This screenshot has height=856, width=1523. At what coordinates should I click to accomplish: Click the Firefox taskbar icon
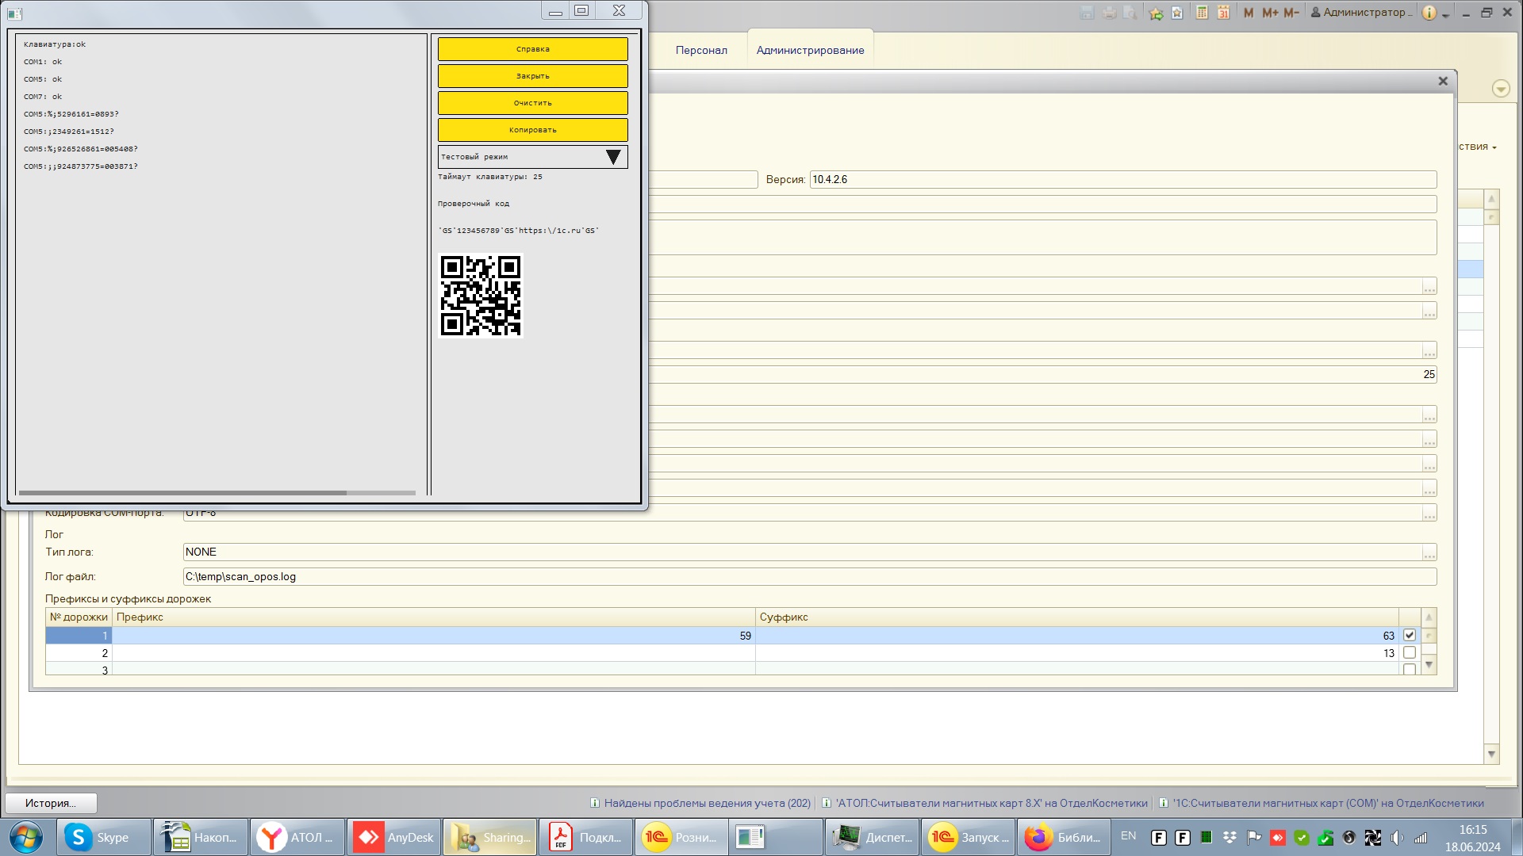point(1063,837)
